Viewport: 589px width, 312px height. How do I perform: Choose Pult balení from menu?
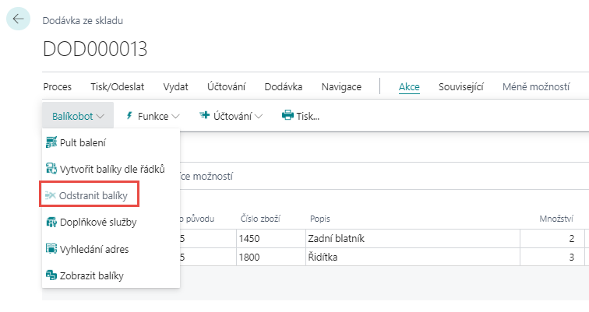(111, 142)
